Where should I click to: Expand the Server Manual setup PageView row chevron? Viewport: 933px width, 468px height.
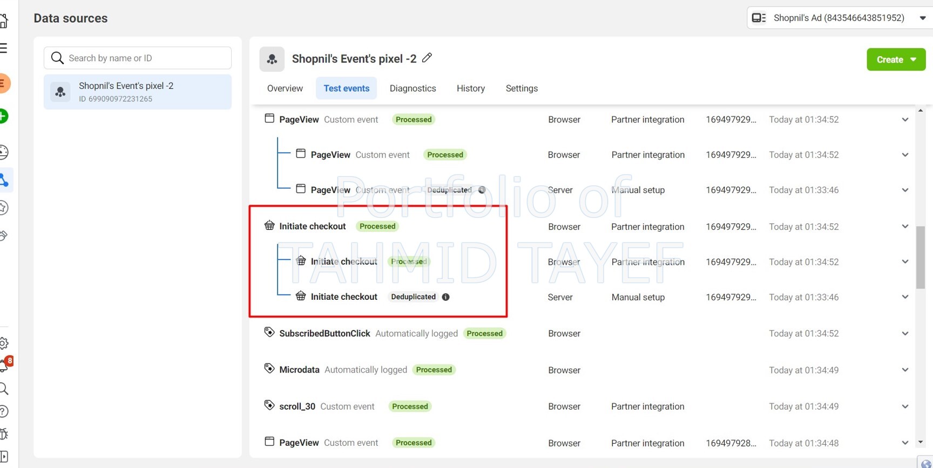(x=905, y=190)
